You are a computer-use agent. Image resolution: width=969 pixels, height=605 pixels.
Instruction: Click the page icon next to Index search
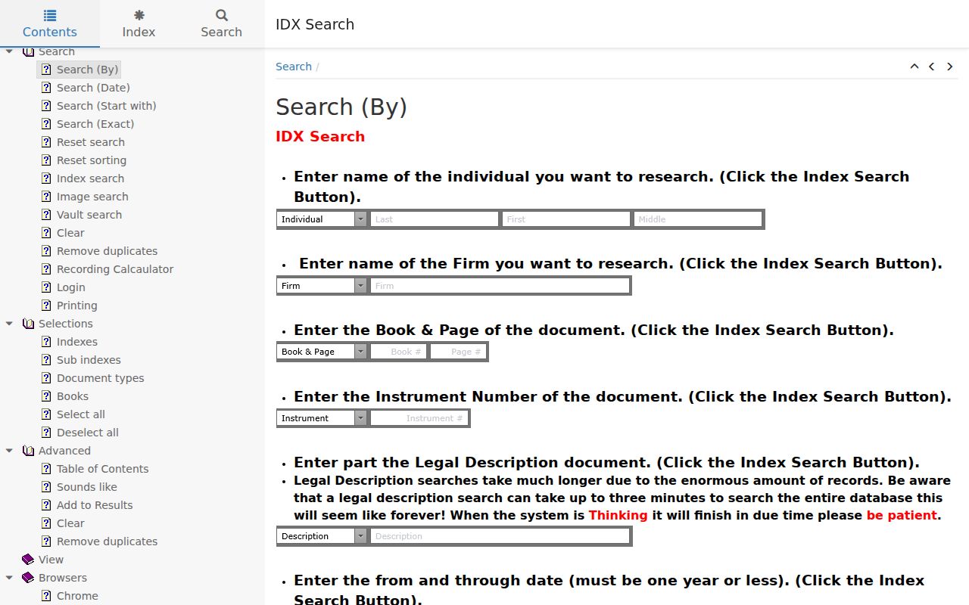pos(46,178)
